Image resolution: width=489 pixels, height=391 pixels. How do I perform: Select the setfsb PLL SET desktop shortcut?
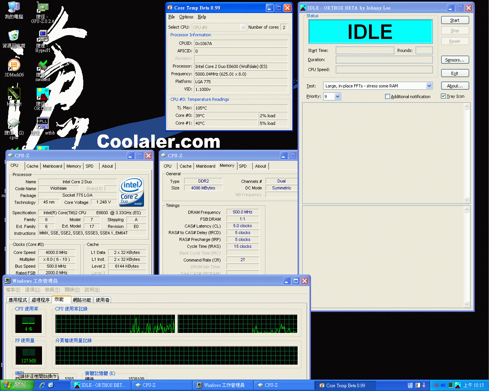42,126
